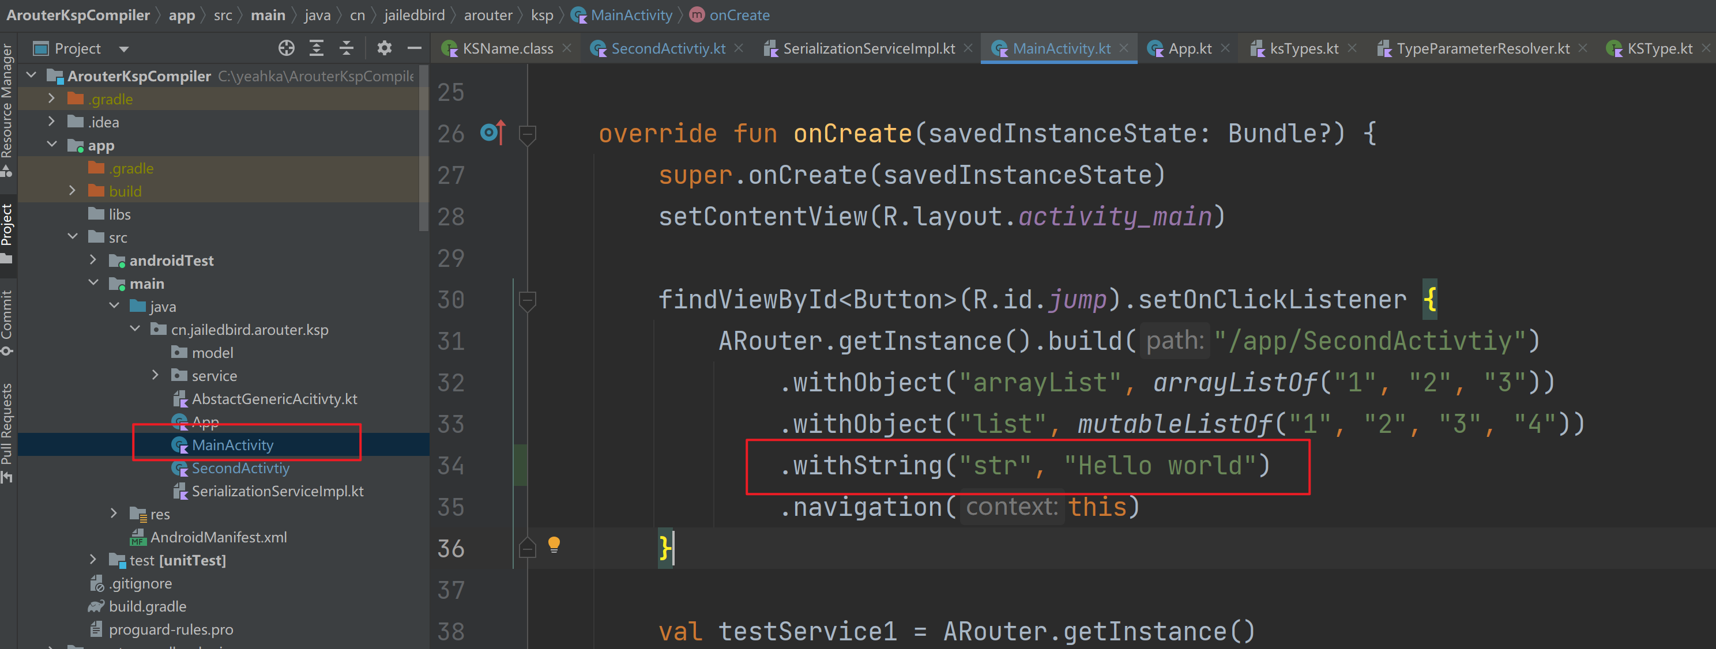1716x649 pixels.
Task: Click the Collapse All icon in Project toolbar
Action: (346, 47)
